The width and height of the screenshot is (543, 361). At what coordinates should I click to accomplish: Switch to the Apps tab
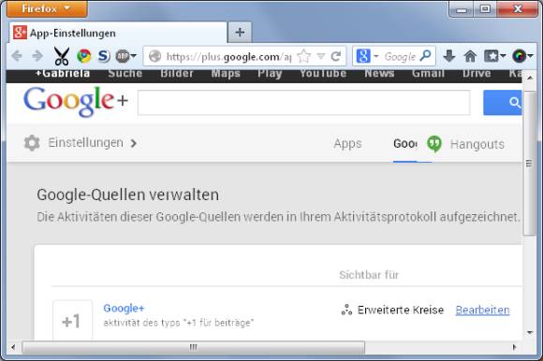click(x=347, y=143)
